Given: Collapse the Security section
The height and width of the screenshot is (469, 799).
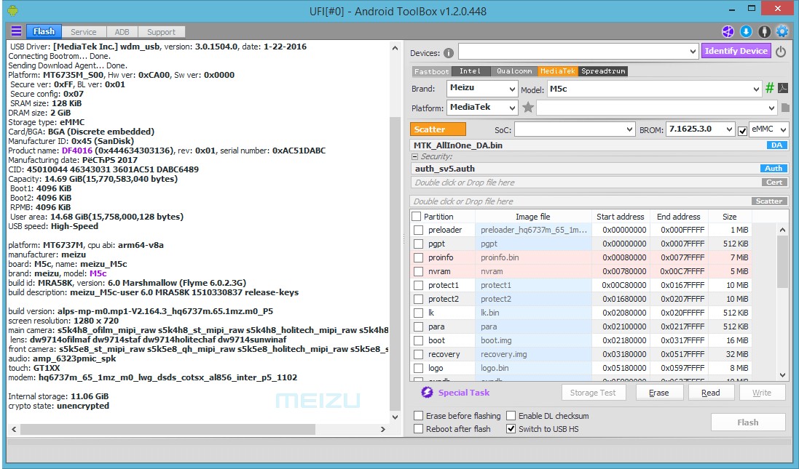Looking at the screenshot, I should (414, 156).
